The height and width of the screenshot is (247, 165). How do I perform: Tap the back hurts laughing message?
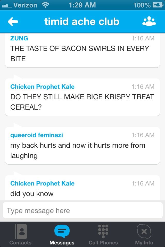click(78, 150)
